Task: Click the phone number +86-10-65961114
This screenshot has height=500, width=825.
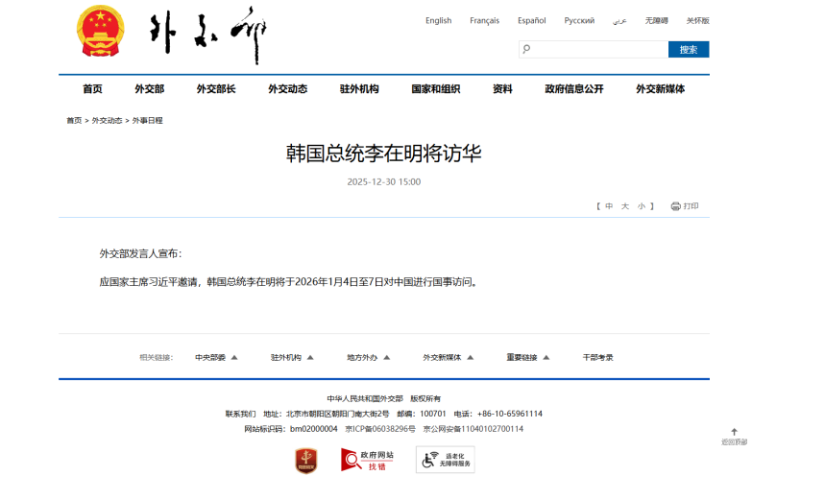Action: 510,414
